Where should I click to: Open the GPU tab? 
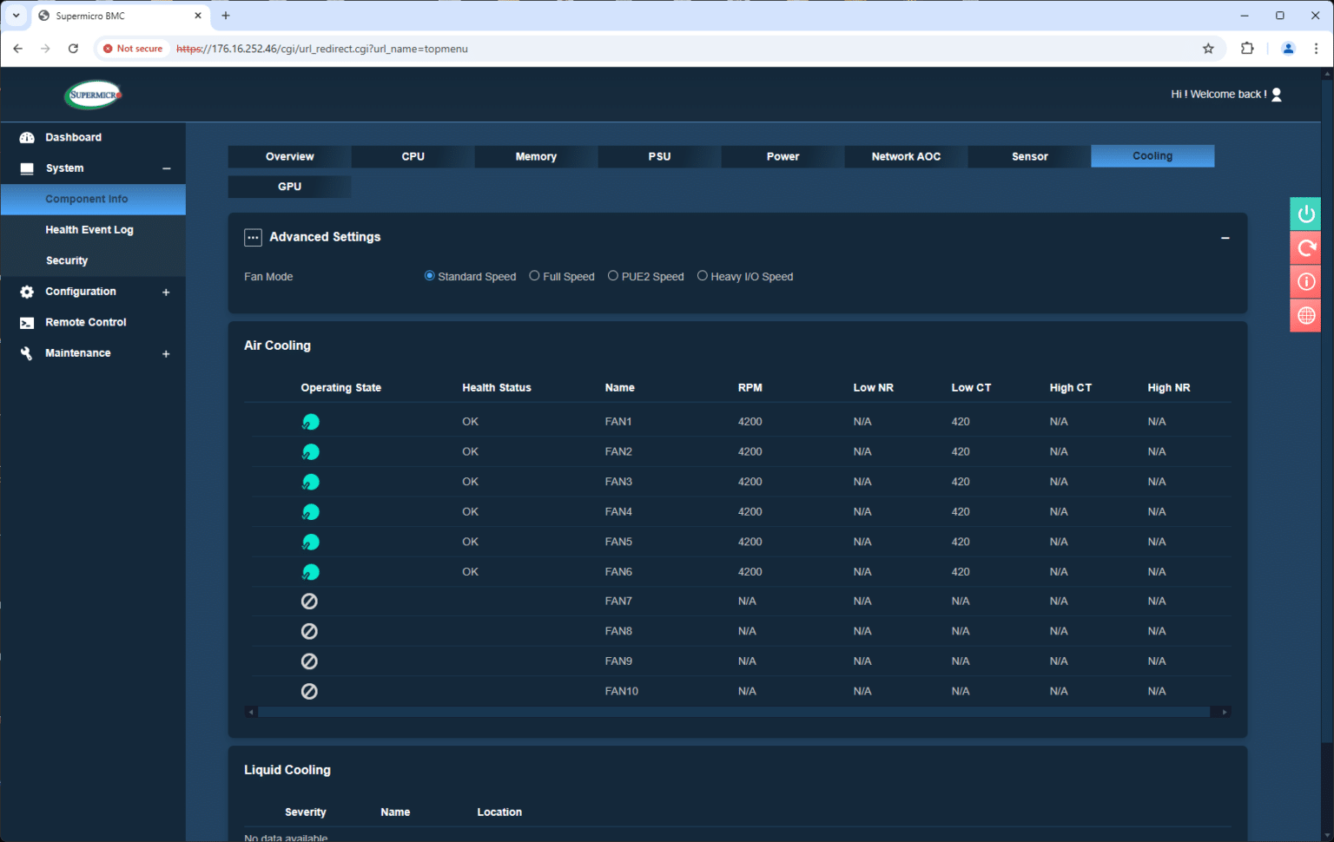(289, 187)
